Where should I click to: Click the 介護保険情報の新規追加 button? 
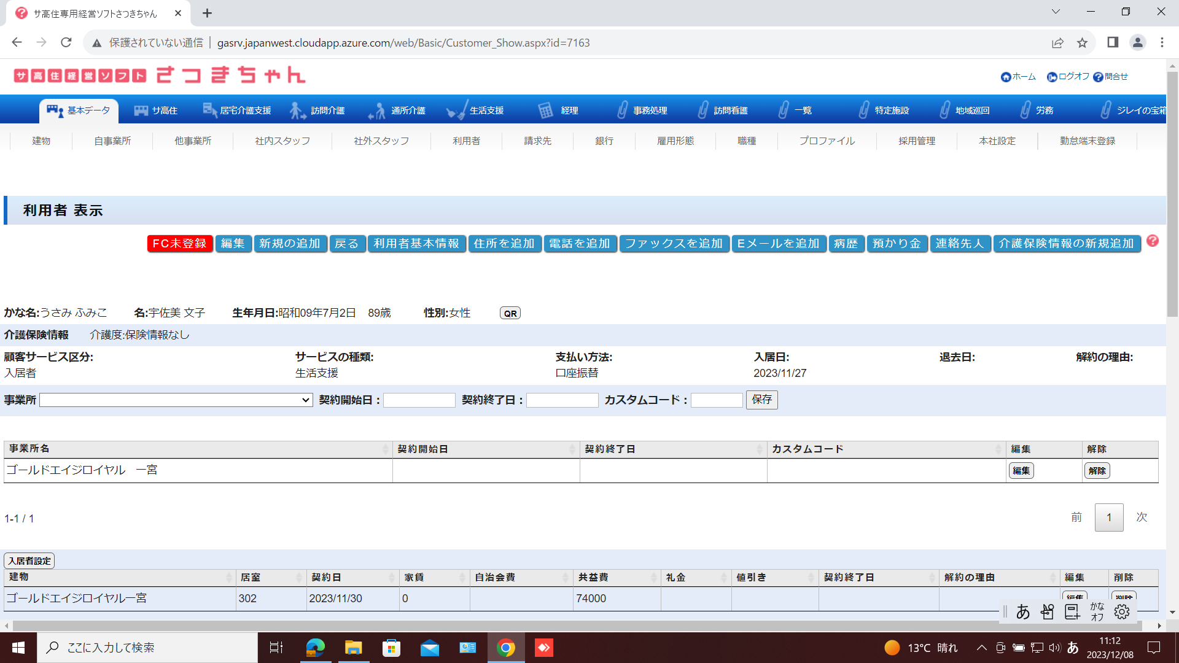pyautogui.click(x=1066, y=244)
